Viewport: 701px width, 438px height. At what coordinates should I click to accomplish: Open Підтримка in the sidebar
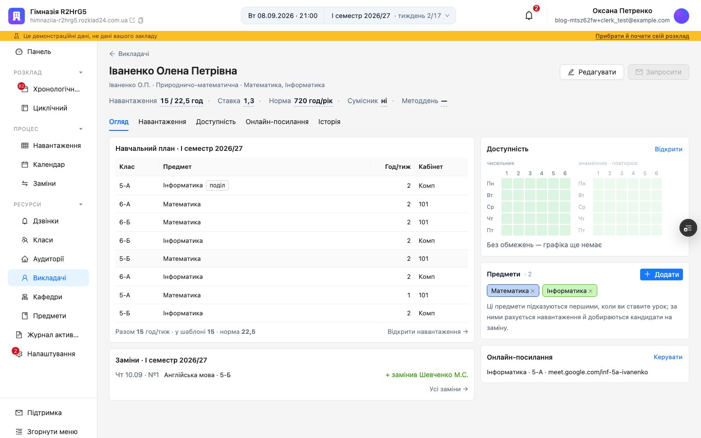coord(49,413)
